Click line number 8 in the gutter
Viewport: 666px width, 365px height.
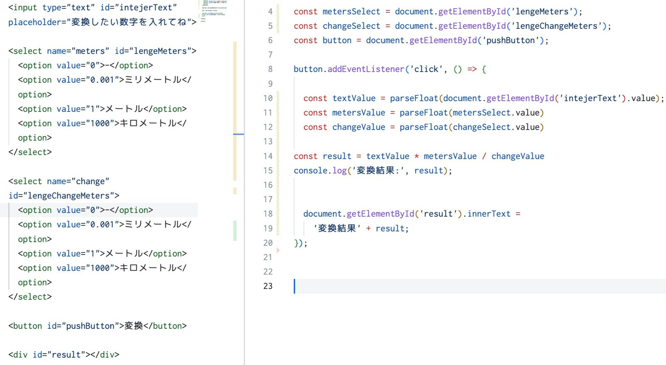(x=270, y=69)
